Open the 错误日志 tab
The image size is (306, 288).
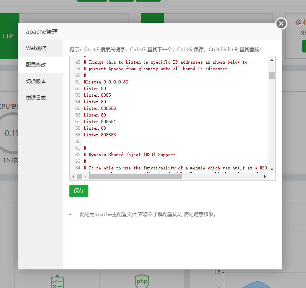(40, 98)
